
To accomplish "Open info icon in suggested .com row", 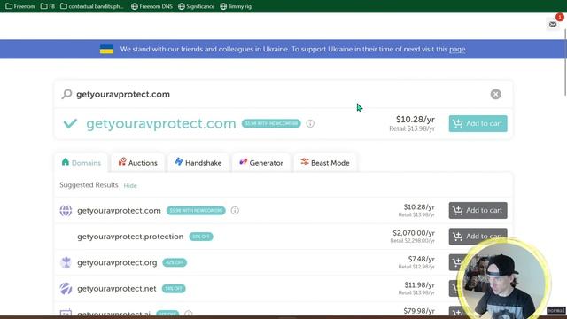I will (235, 210).
